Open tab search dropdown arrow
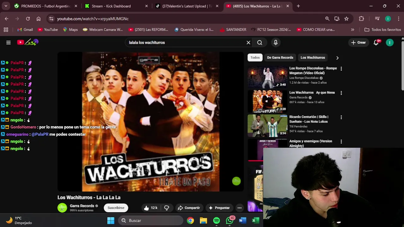 [6, 6]
